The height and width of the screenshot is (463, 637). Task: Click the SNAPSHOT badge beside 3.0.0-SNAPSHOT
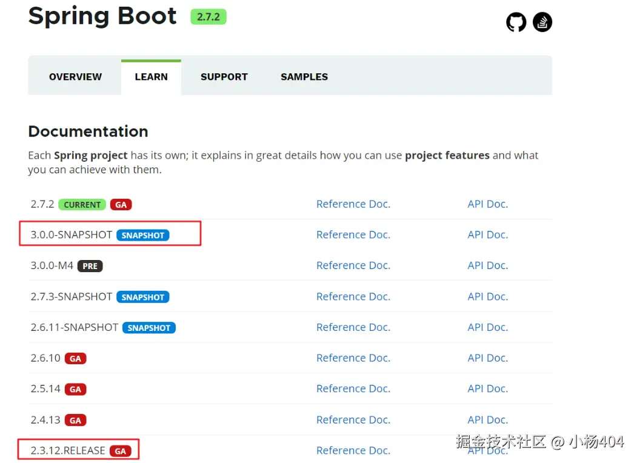142,235
